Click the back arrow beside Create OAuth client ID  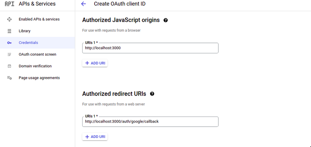tap(84, 4)
